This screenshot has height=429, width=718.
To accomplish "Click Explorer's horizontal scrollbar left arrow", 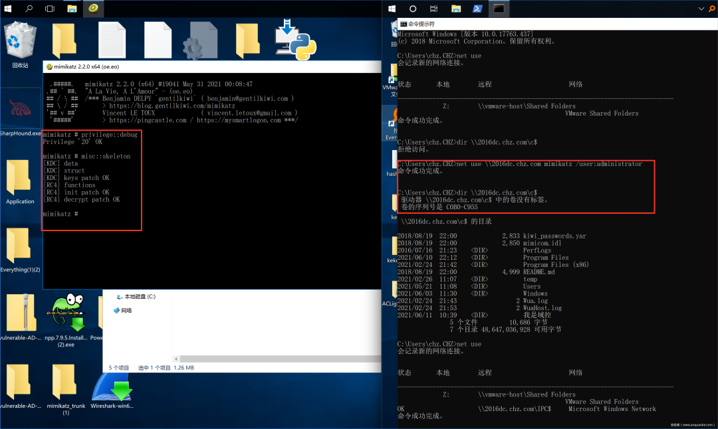I will click(176, 359).
